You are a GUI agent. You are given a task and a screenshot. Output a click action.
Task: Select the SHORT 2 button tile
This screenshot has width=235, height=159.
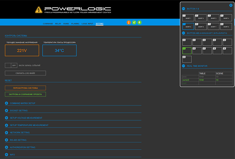pyautogui.click(x=201, y=18)
